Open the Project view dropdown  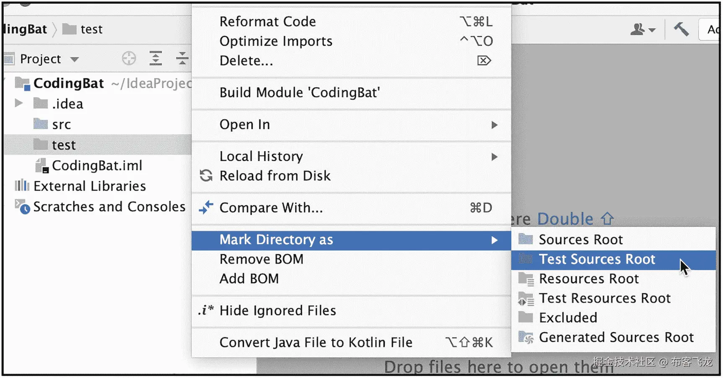pyautogui.click(x=75, y=59)
